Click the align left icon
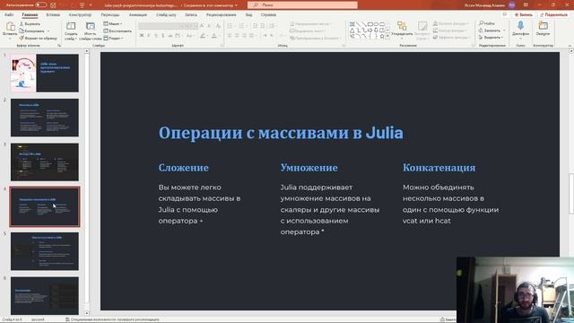Image resolution: width=574 pixels, height=323 pixels. point(230,36)
